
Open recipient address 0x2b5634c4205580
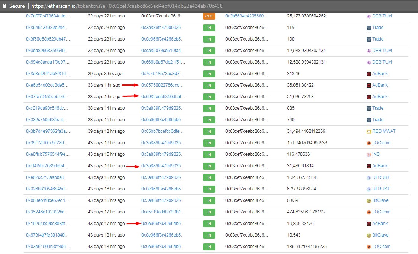click(x=246, y=16)
